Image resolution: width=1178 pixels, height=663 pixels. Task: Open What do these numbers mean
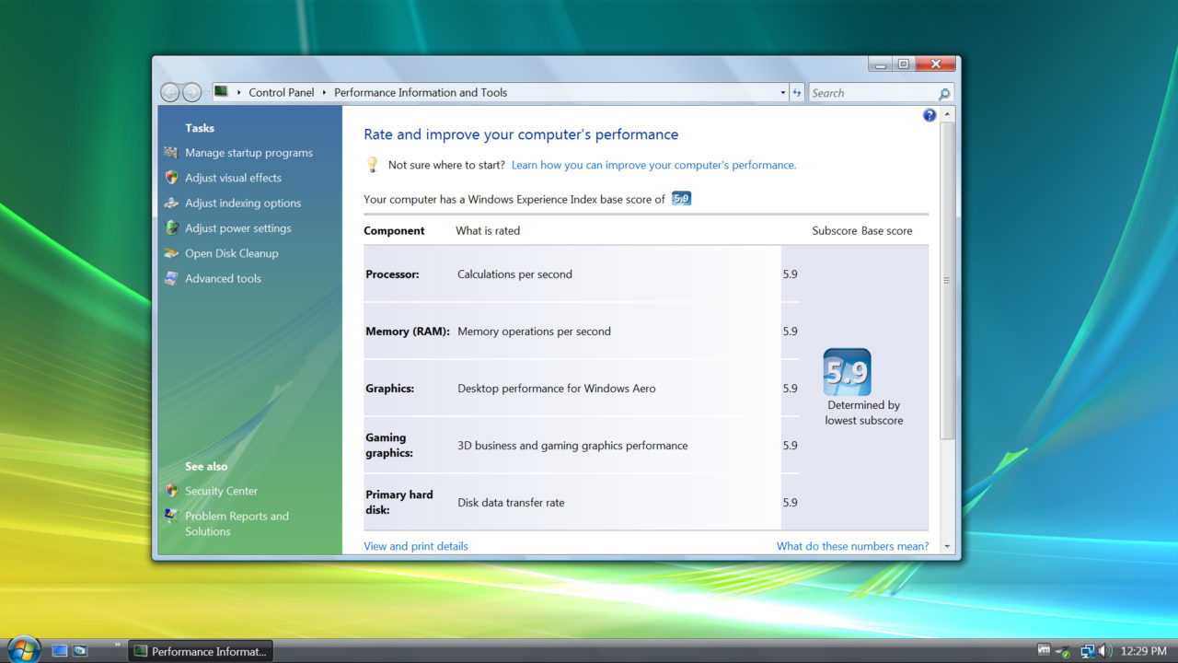coord(852,546)
